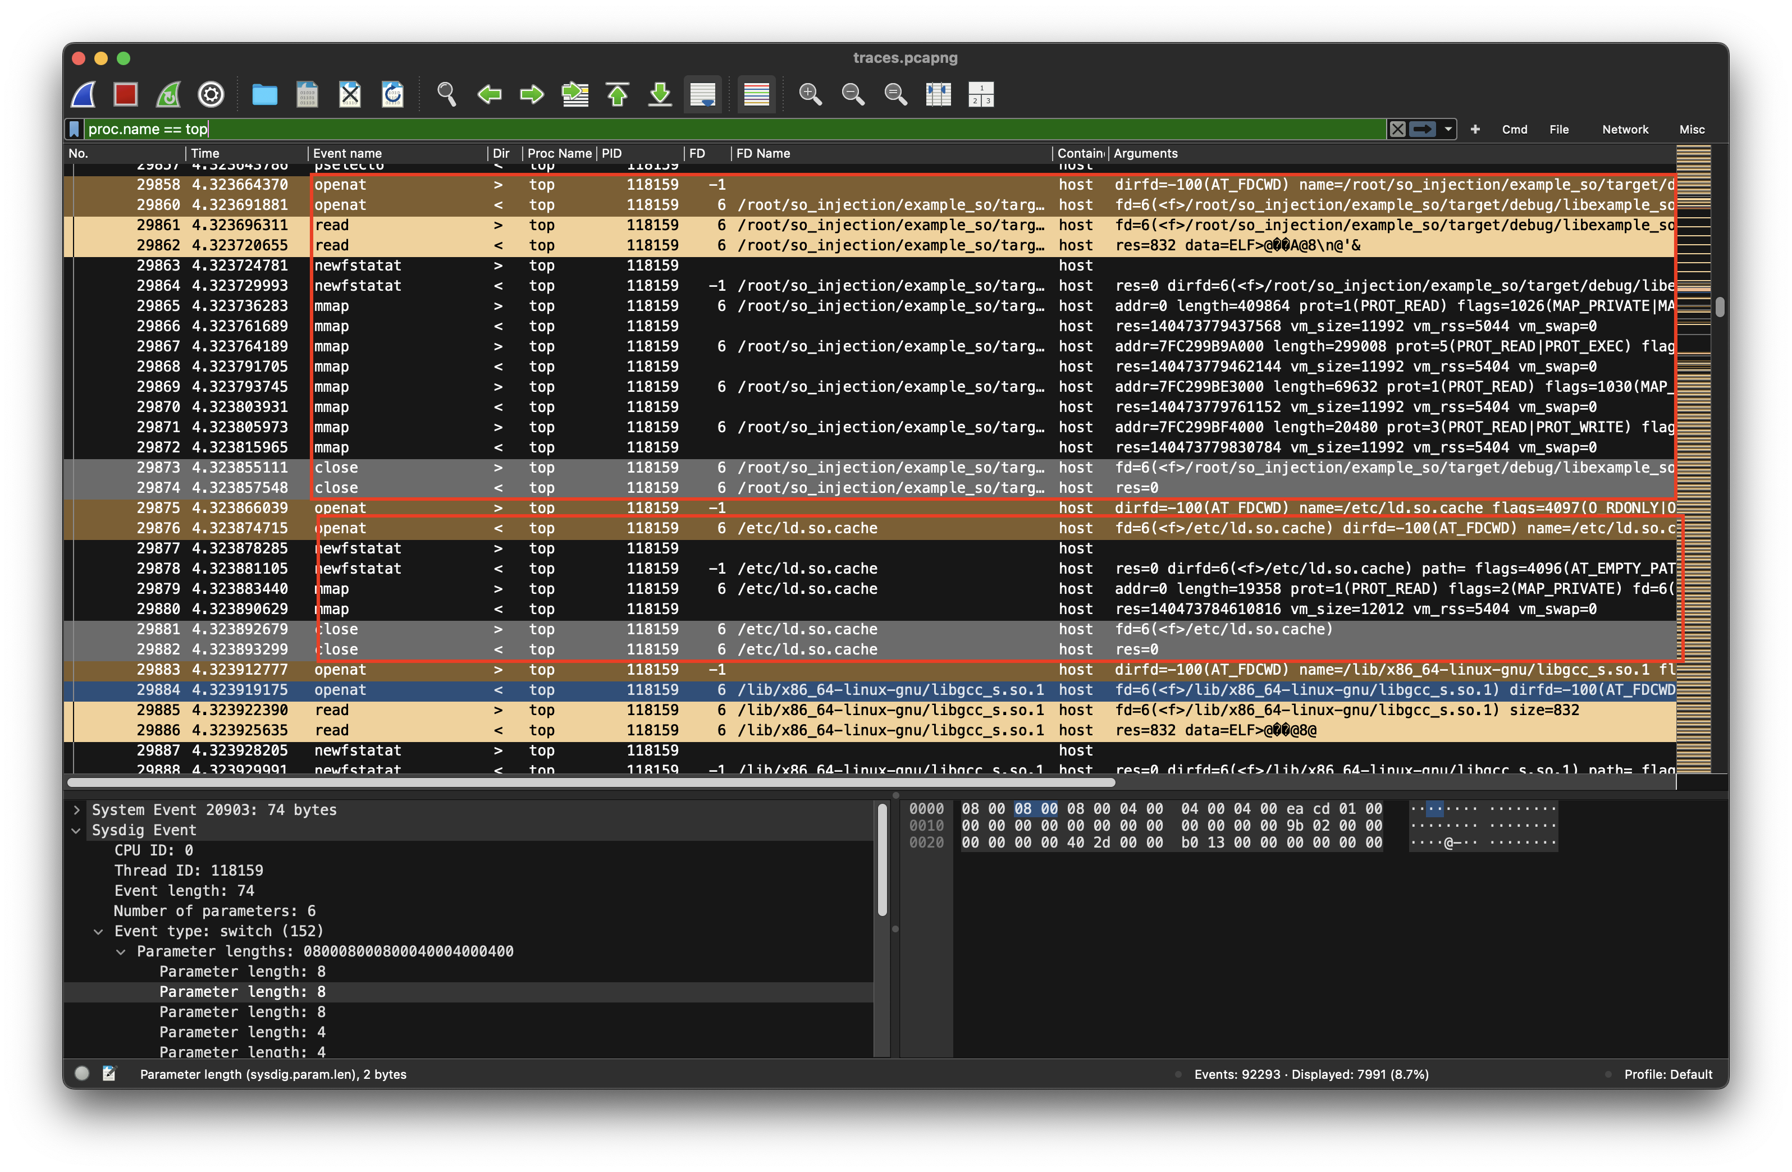This screenshot has width=1792, height=1172.
Task: Open display filter history dropdown arrow
Action: [x=1448, y=129]
